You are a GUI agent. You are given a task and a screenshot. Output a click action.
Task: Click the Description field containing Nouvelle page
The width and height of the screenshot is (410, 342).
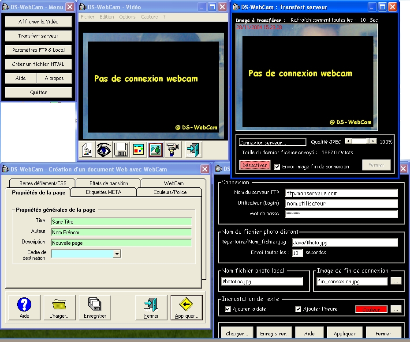pos(121,243)
